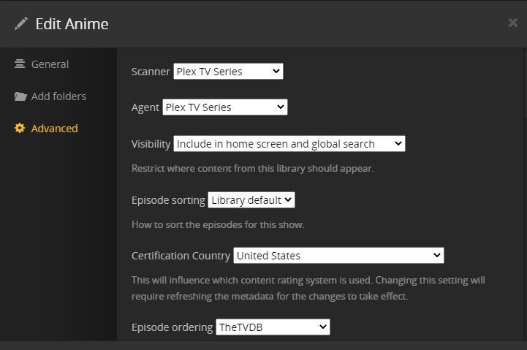Viewport: 527px width, 350px height.
Task: Change Episode sorting dropdown value
Action: tap(251, 199)
